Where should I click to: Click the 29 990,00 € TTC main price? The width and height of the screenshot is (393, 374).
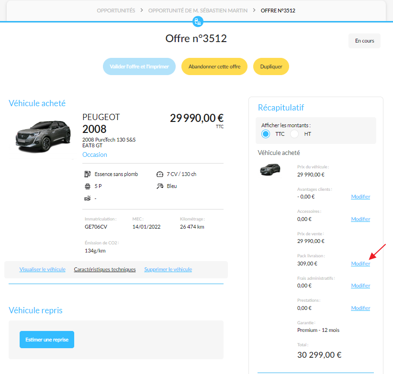pyautogui.click(x=197, y=118)
